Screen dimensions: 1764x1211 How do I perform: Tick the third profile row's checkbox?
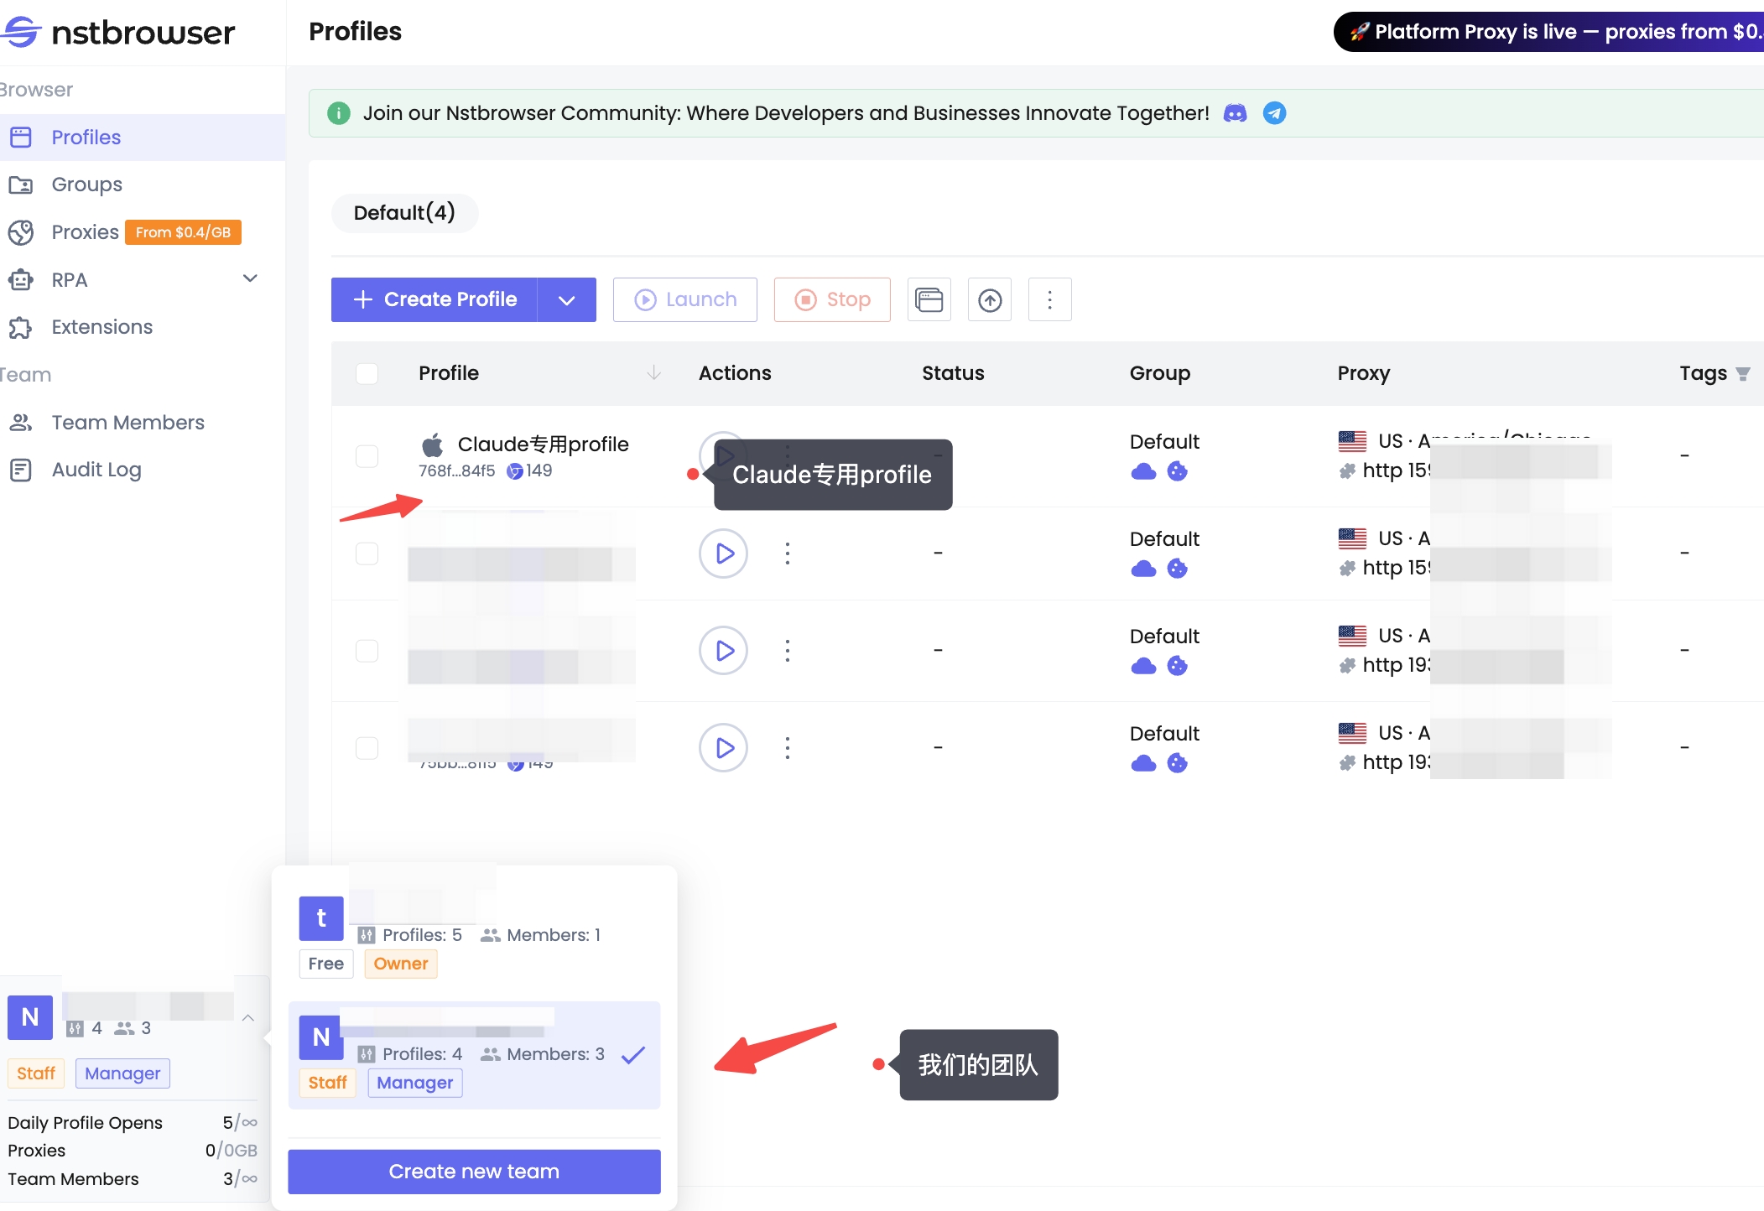367,651
